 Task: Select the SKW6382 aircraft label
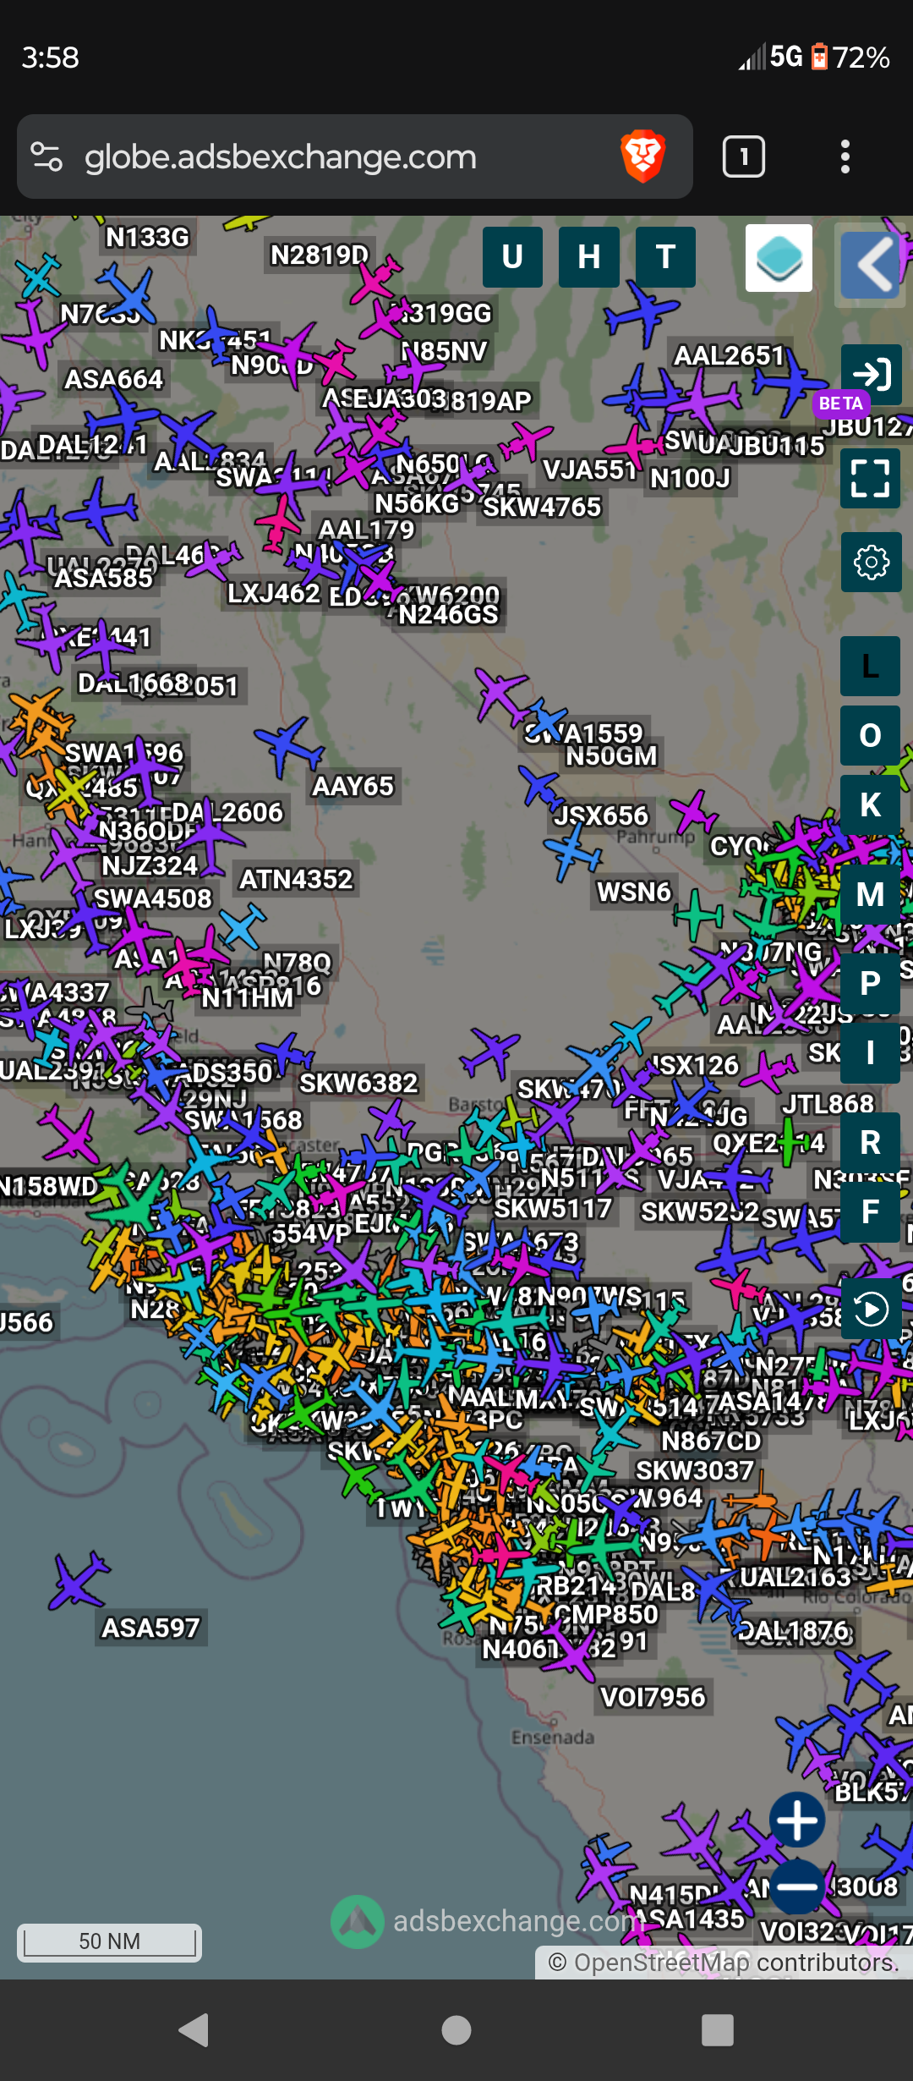click(358, 1083)
